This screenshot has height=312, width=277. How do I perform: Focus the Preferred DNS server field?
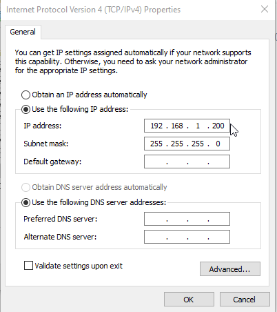pos(187,219)
